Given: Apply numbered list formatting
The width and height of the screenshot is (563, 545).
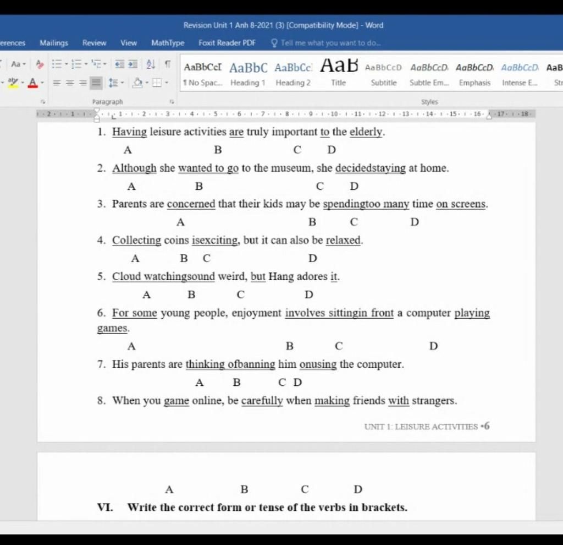Looking at the screenshot, I should coord(76,64).
